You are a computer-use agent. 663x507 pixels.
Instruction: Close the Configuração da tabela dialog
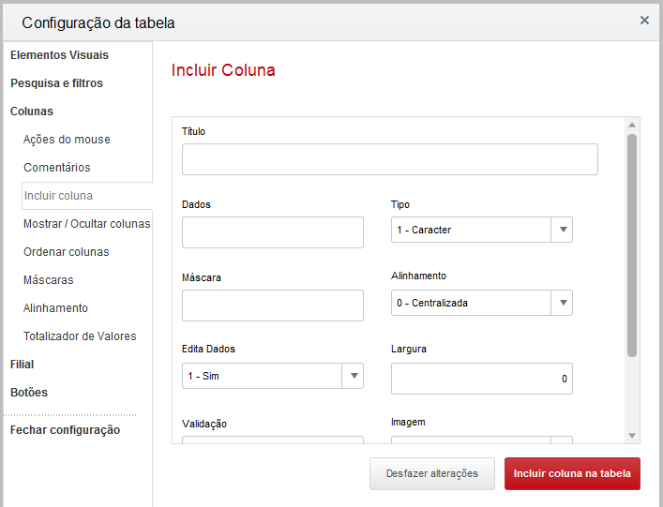pyautogui.click(x=644, y=21)
